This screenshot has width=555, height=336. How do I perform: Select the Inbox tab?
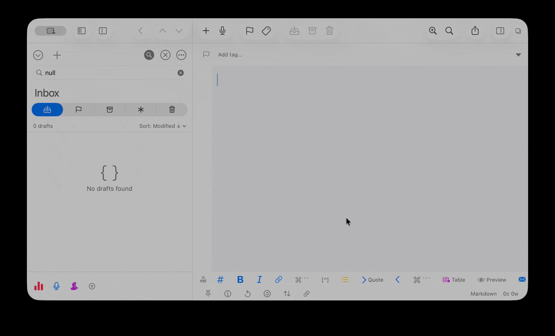click(48, 110)
